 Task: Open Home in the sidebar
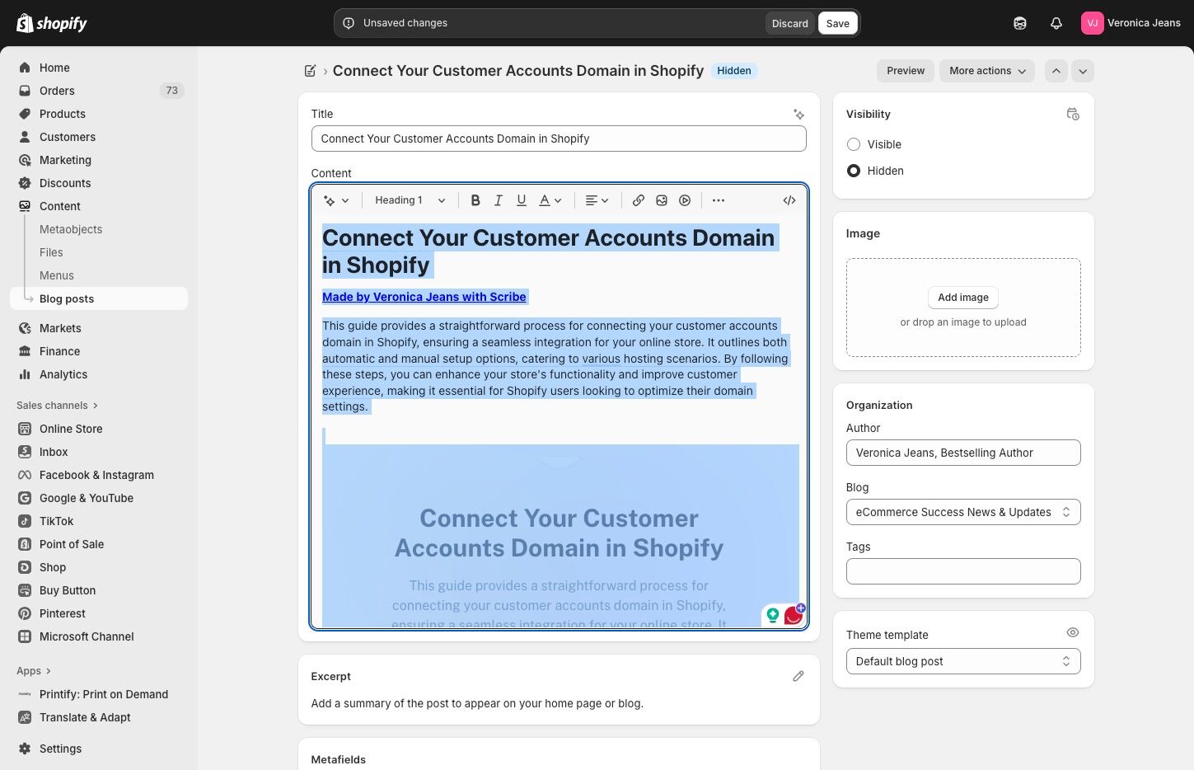(99, 68)
